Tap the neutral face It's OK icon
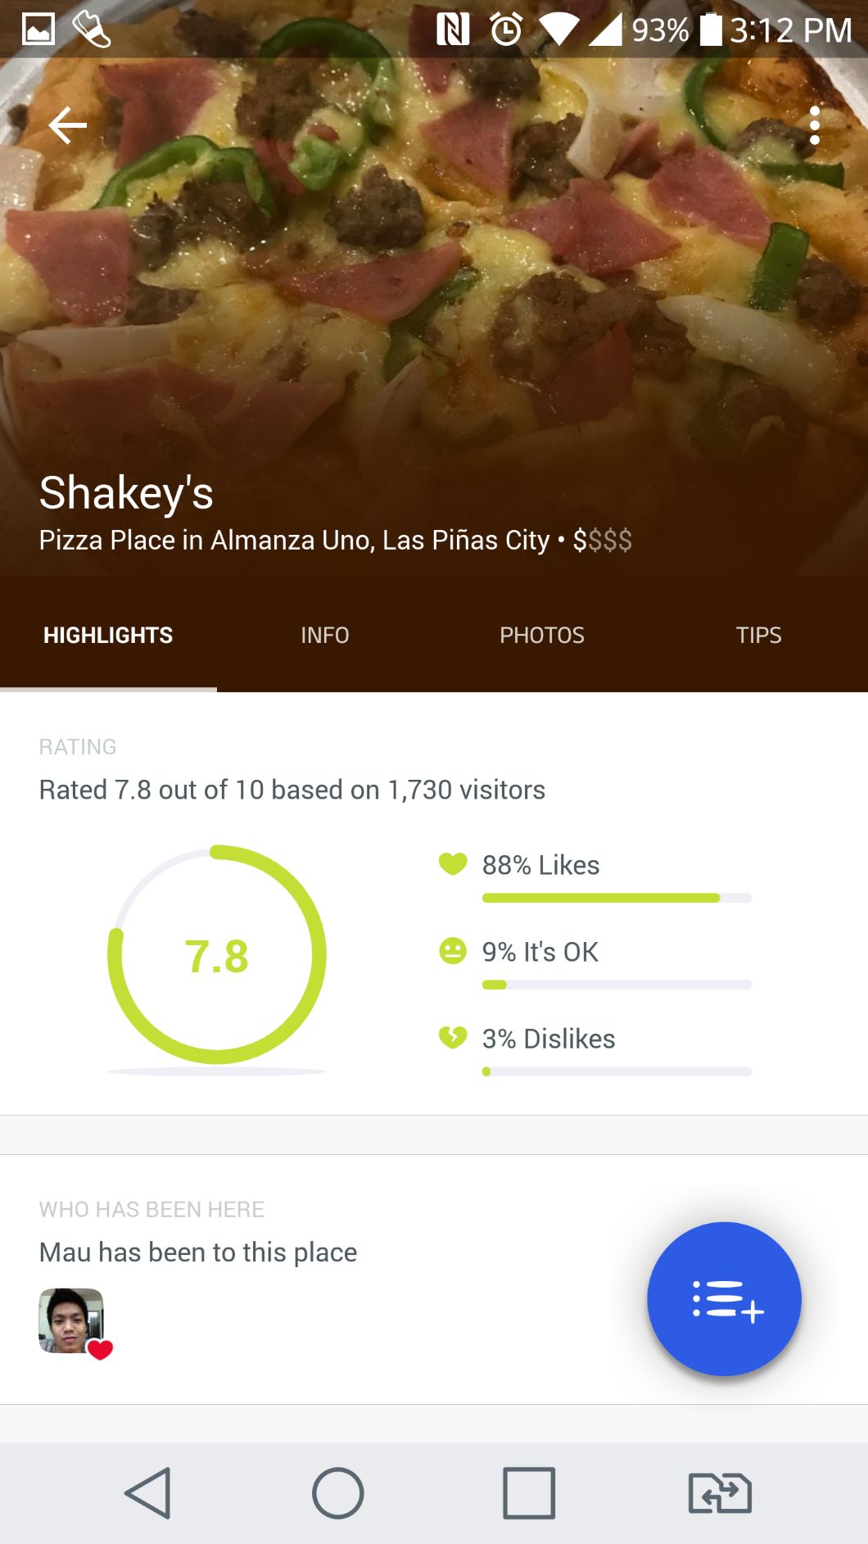 click(x=452, y=950)
